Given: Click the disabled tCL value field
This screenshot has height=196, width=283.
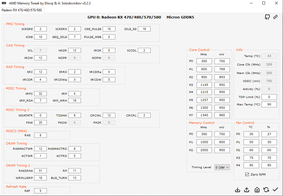Looking at the screenshot, I should 40,51.
